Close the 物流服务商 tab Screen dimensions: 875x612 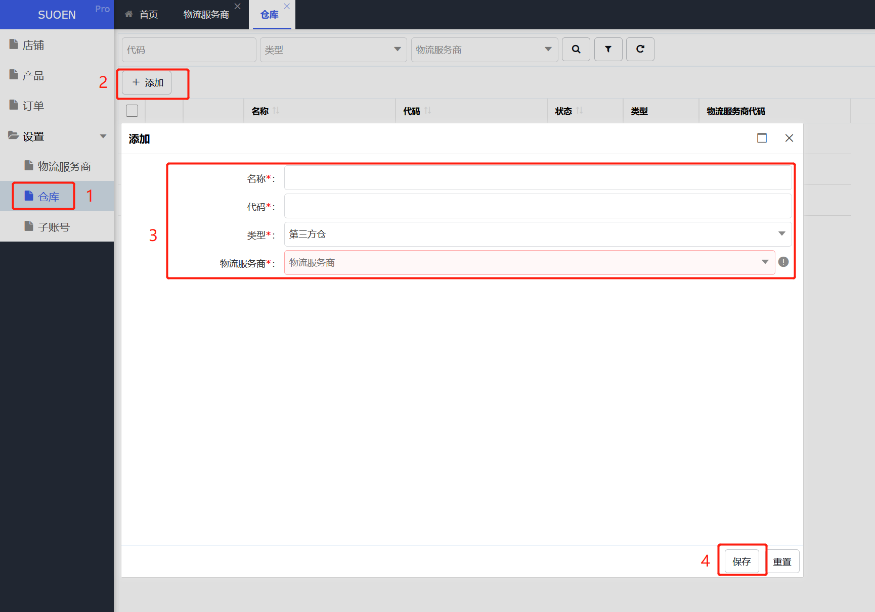coord(237,7)
